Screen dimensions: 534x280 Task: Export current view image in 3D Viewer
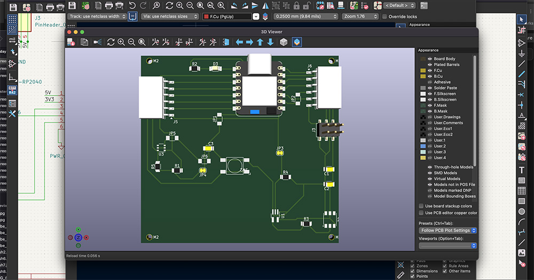(71, 42)
